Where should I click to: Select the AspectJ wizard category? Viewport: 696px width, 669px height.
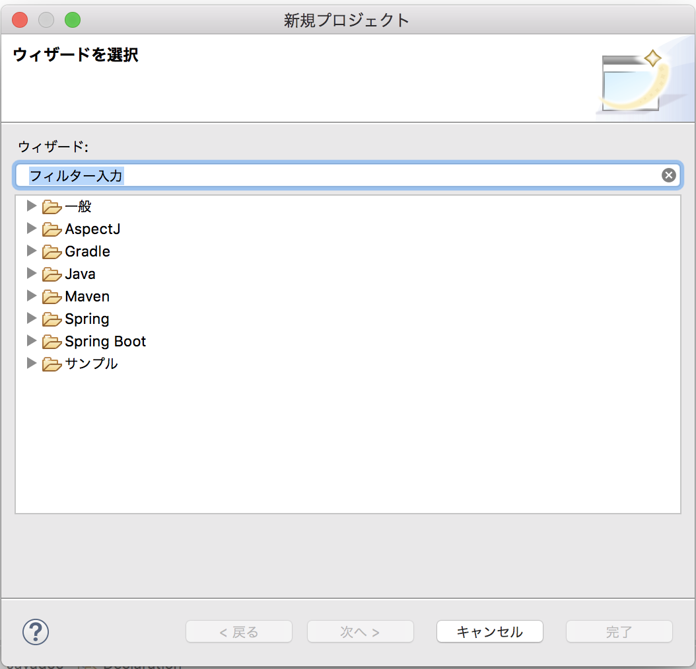tap(92, 229)
